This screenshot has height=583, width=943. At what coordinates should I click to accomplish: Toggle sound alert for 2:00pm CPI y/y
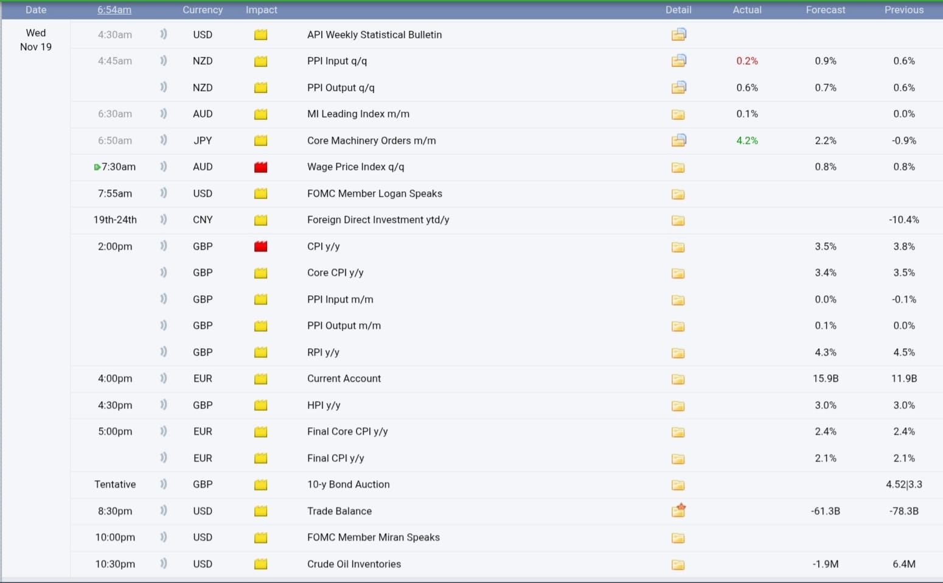163,246
